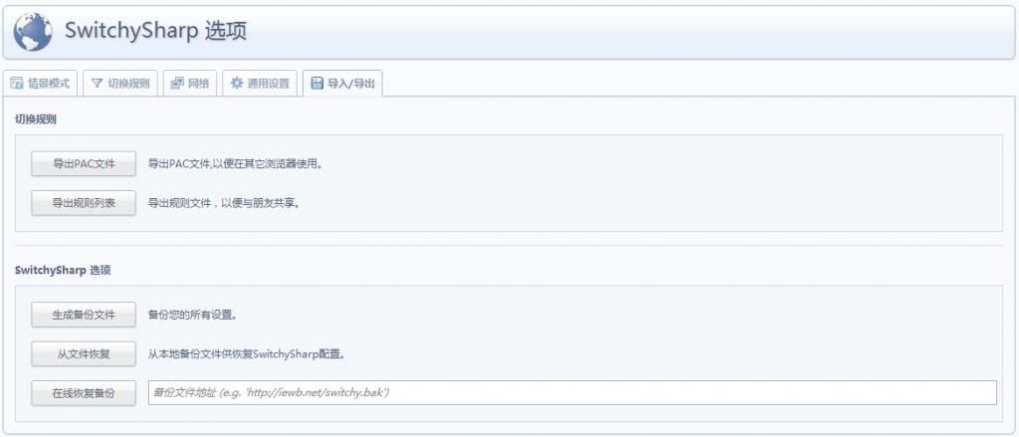This screenshot has height=437, width=1019.
Task: Click the SwitchySharp 选项 section heading
Action: (x=63, y=271)
